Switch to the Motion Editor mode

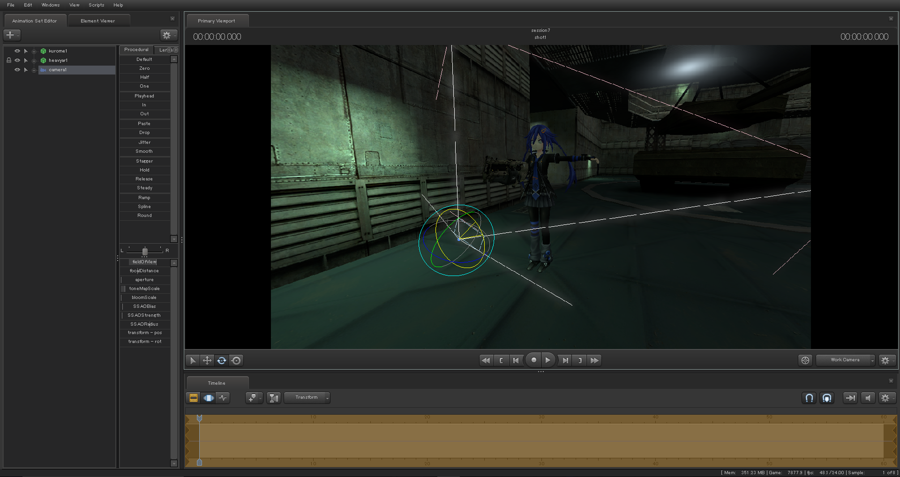point(209,398)
